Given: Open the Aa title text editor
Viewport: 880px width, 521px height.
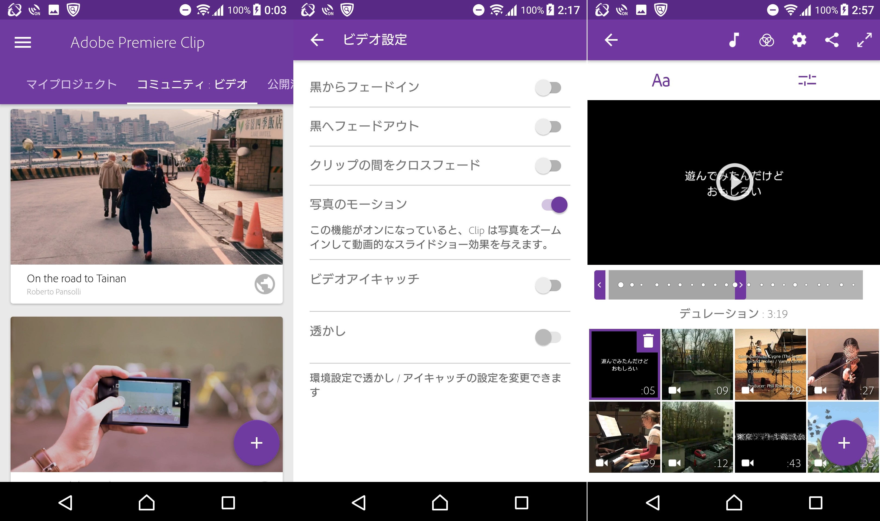Looking at the screenshot, I should pos(661,80).
